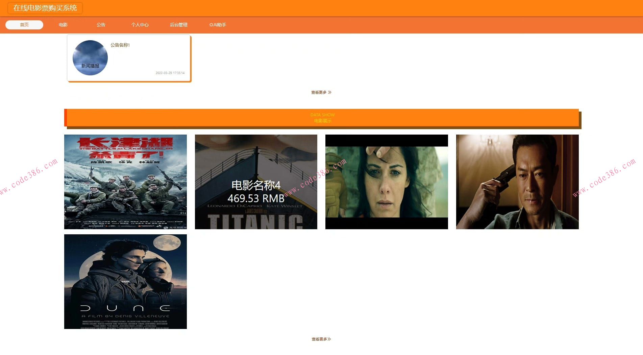Open 后台管理 in the navigation bar
Image resolution: width=643 pixels, height=355 pixels.
point(178,25)
